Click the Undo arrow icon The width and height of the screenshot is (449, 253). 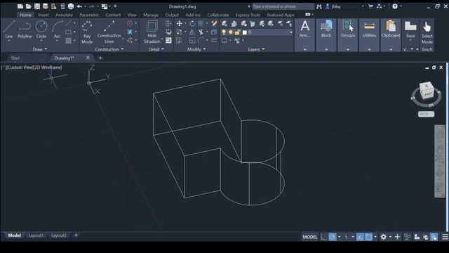[79, 6]
